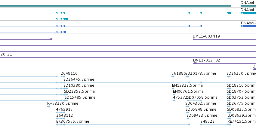Click the purple exon left of DME1-003N19
This screenshot has width=256, height=126.
coord(51,39)
